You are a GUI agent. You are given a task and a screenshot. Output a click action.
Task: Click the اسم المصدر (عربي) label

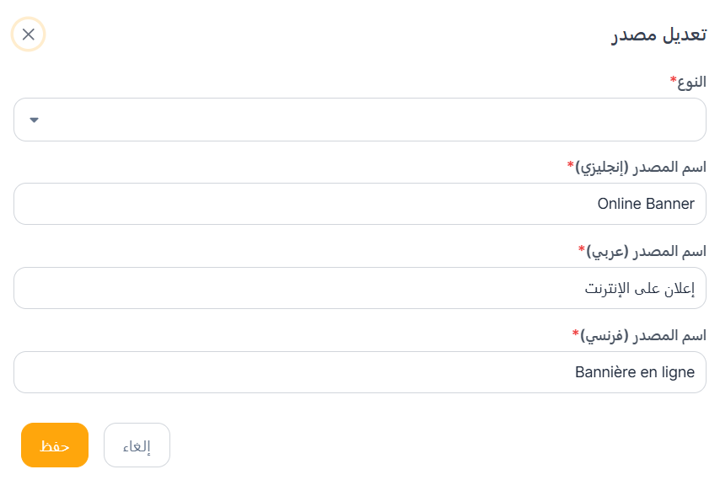click(x=646, y=251)
